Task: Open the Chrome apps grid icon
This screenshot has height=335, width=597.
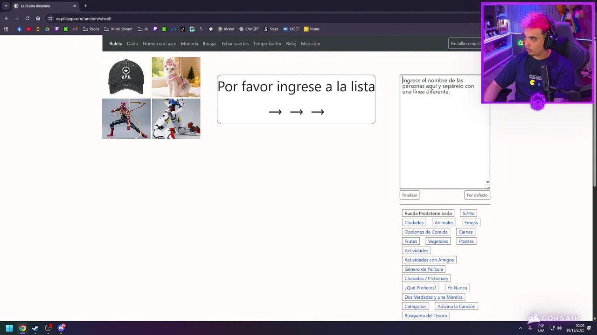Action: [x=6, y=29]
